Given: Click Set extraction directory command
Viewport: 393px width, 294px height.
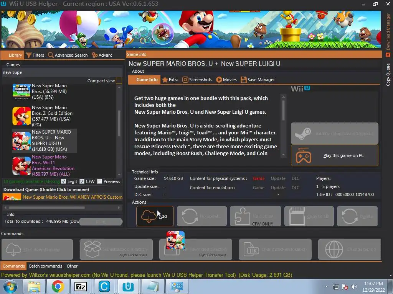Looking at the screenshot, I should pyautogui.click(x=116, y=249).
